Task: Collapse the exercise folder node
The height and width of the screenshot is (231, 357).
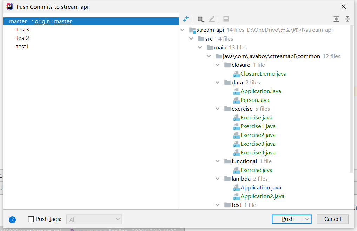Action: coord(218,109)
